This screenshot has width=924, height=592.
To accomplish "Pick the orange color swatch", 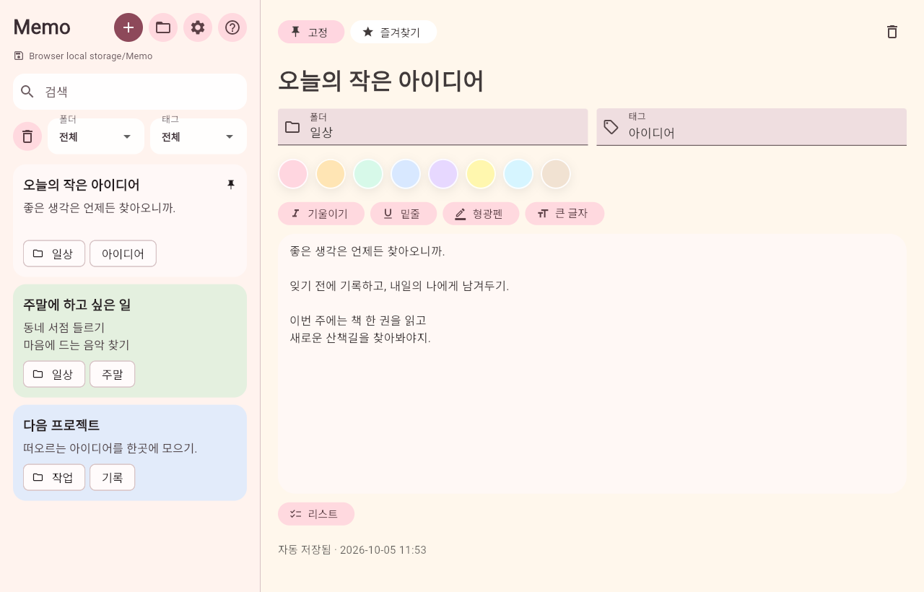I will [331, 174].
